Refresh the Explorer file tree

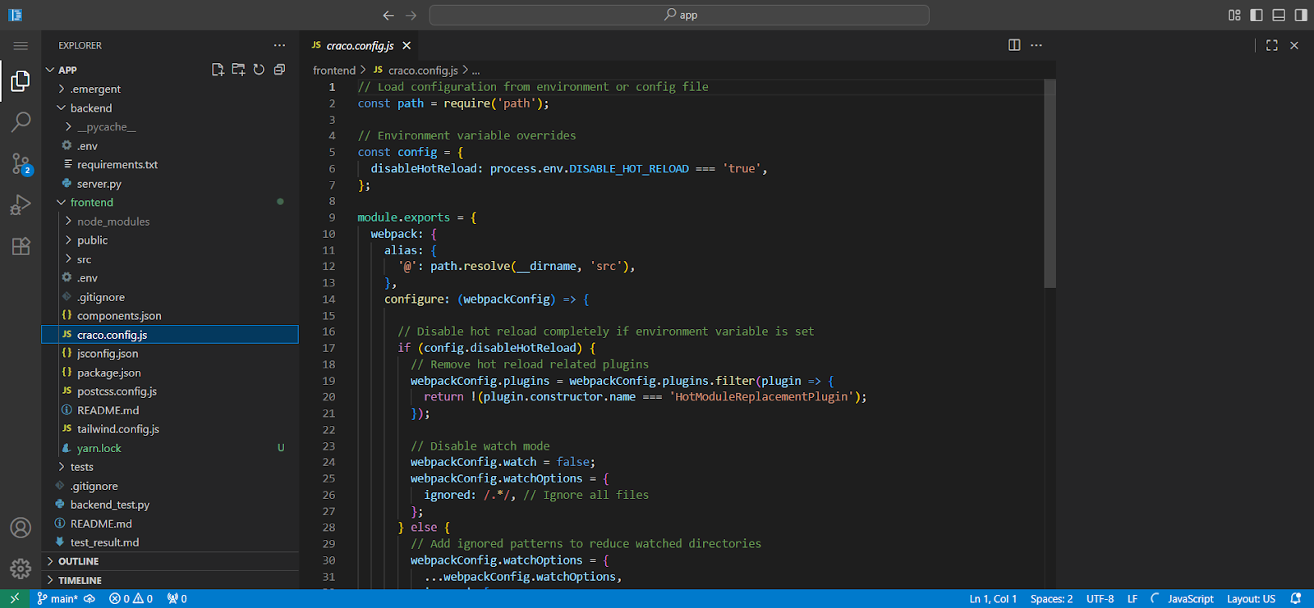pos(259,70)
